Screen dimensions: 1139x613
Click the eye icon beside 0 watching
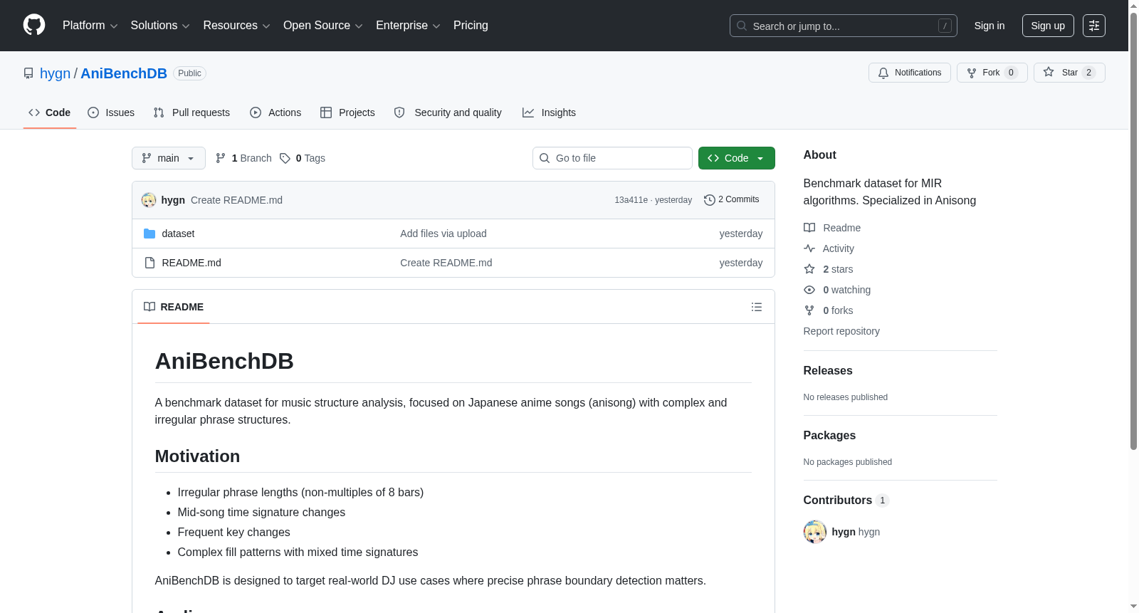pos(809,290)
